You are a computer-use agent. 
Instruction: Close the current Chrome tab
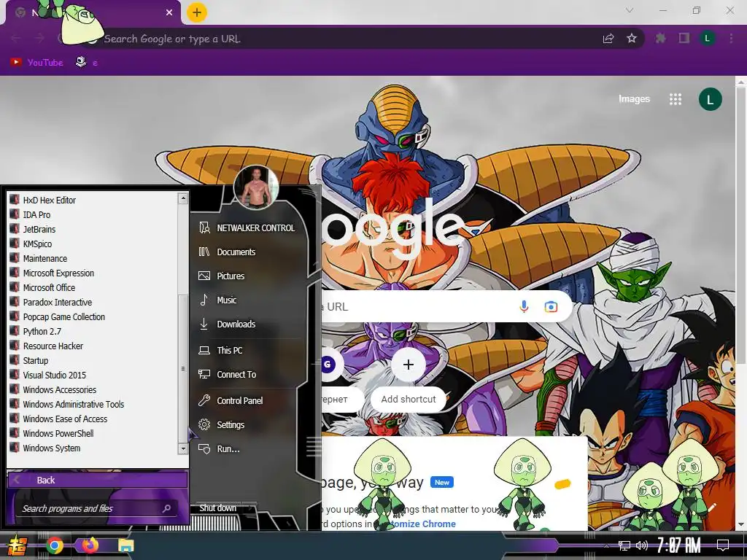[169, 12]
